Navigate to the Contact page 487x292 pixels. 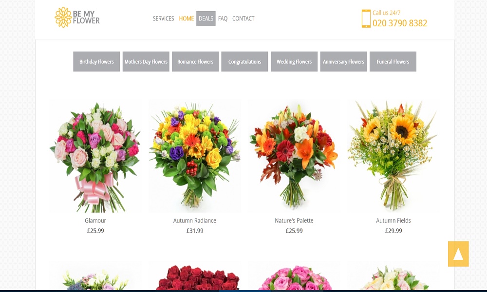[243, 18]
